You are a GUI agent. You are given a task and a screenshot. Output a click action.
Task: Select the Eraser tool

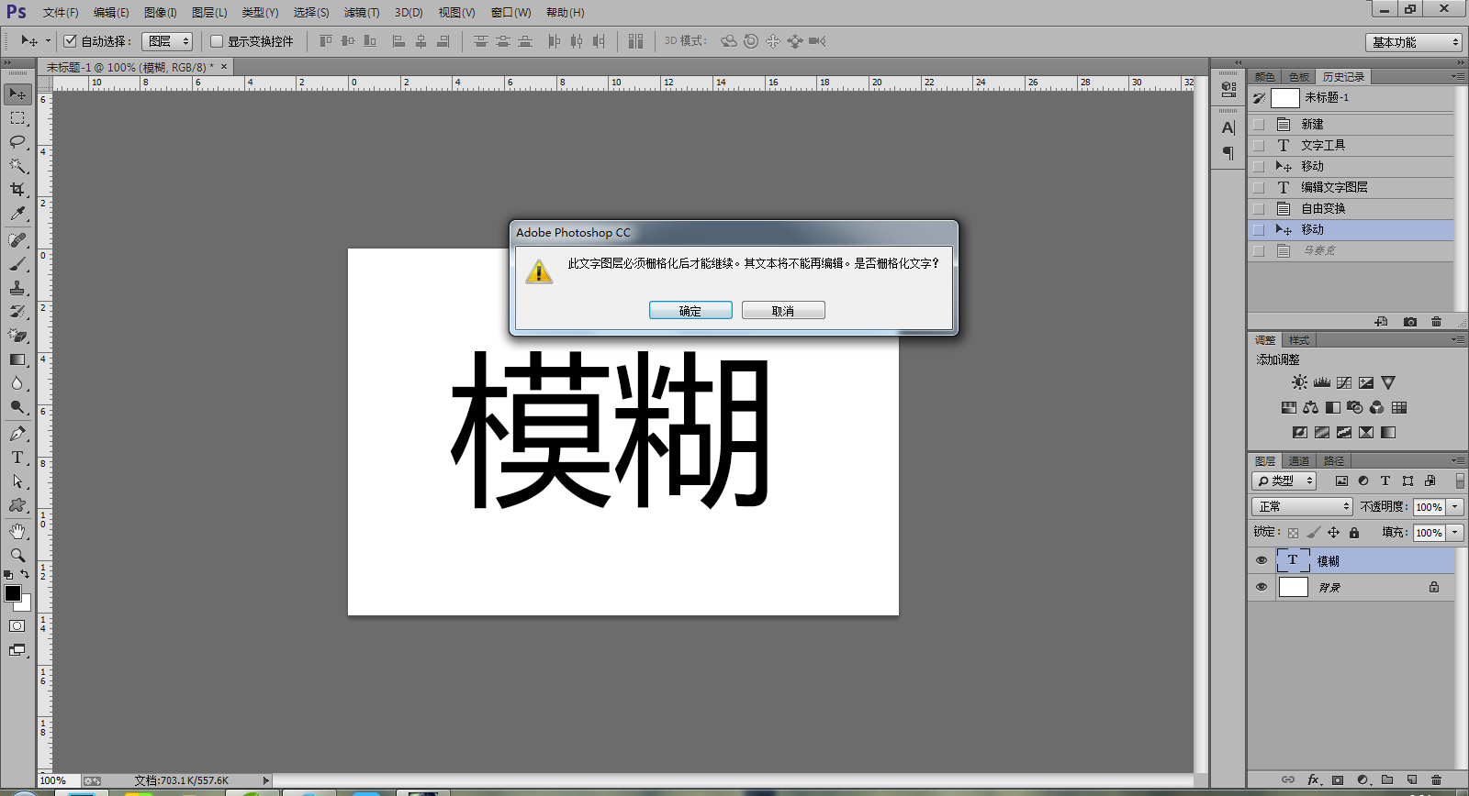(x=17, y=336)
